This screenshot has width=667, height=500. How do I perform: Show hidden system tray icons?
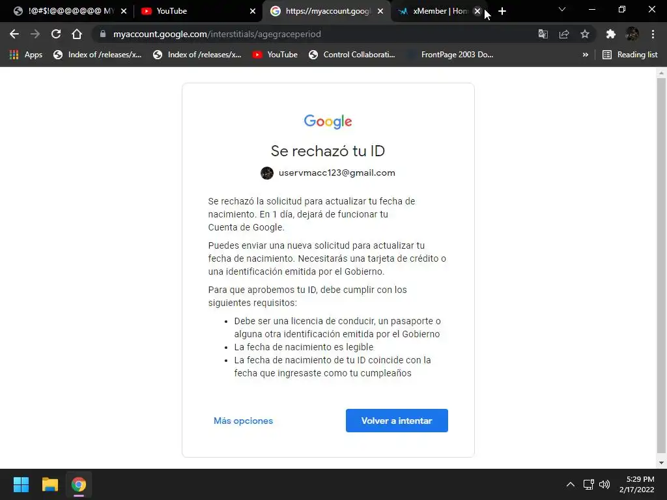tap(571, 484)
